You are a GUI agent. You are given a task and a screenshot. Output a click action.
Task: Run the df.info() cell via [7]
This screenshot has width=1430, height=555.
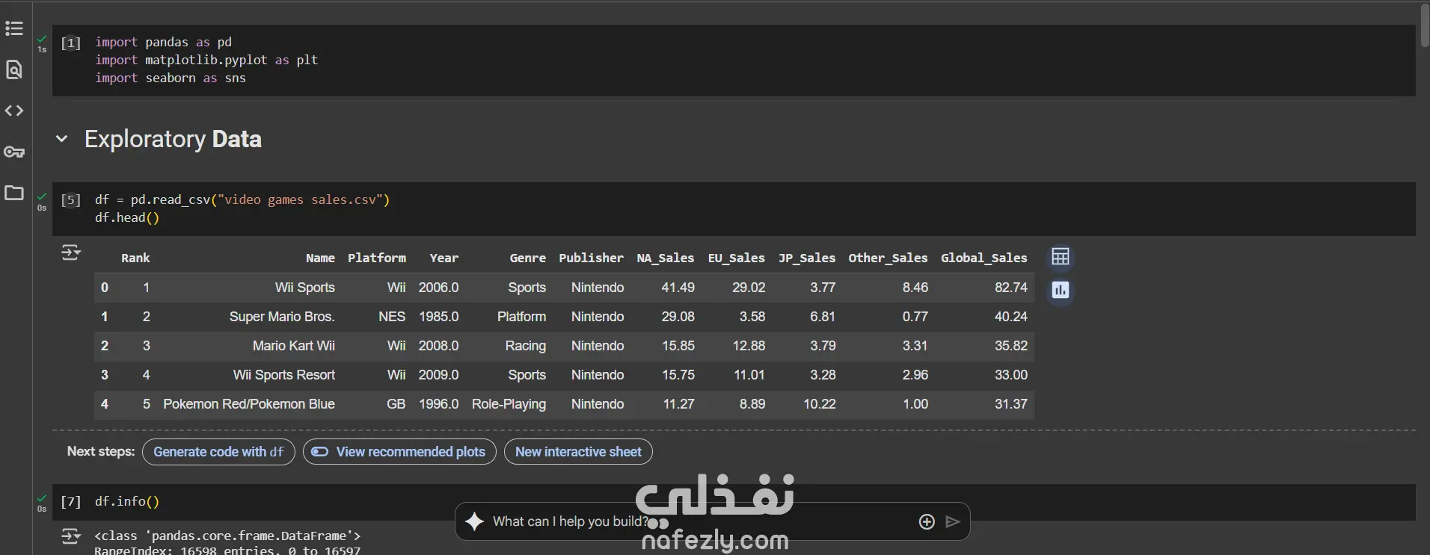tap(71, 501)
